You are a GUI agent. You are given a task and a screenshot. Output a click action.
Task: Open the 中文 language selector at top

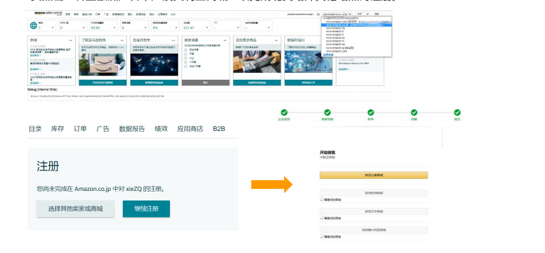[x=363, y=14]
